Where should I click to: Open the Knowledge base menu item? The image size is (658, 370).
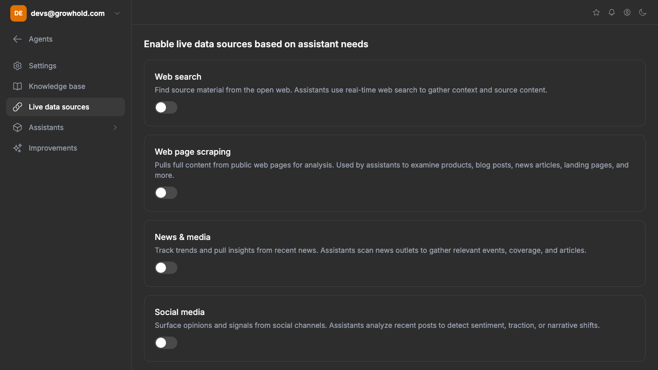(x=57, y=86)
